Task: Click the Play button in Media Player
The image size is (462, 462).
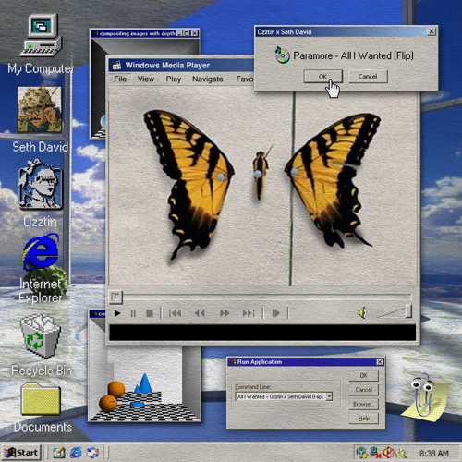Action: click(x=117, y=313)
